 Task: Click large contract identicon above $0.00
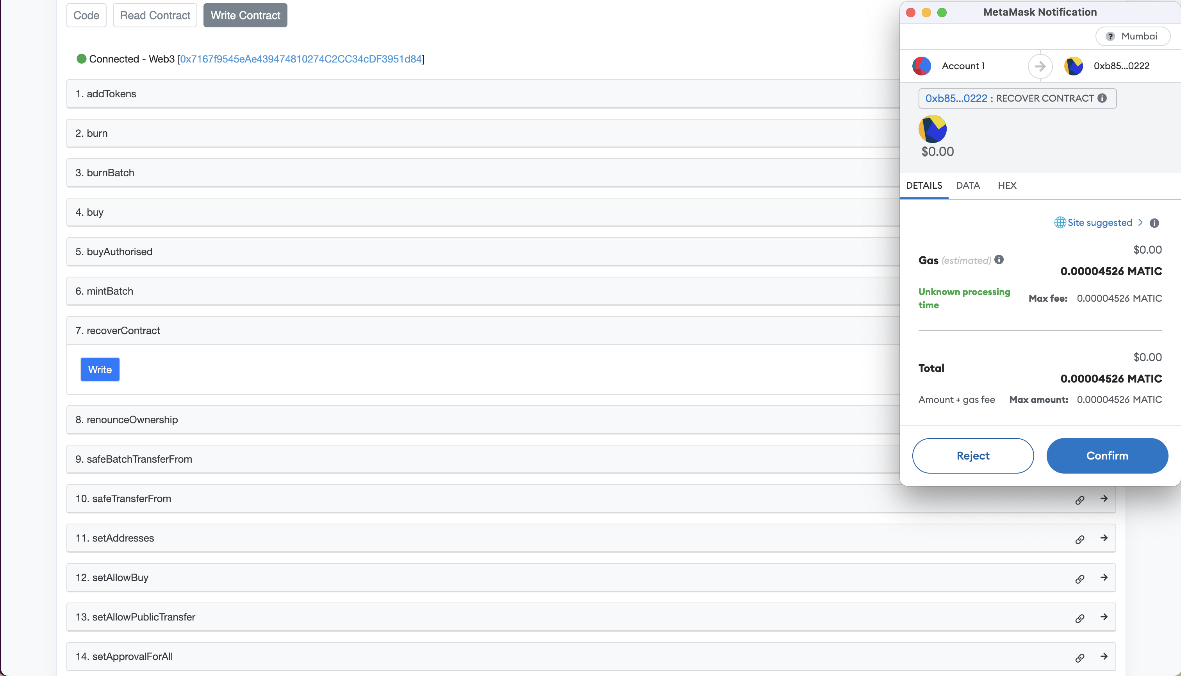click(932, 129)
